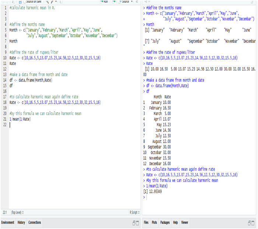258x229 pixels.
Task: Click the console input prompt line
Action: point(199,197)
